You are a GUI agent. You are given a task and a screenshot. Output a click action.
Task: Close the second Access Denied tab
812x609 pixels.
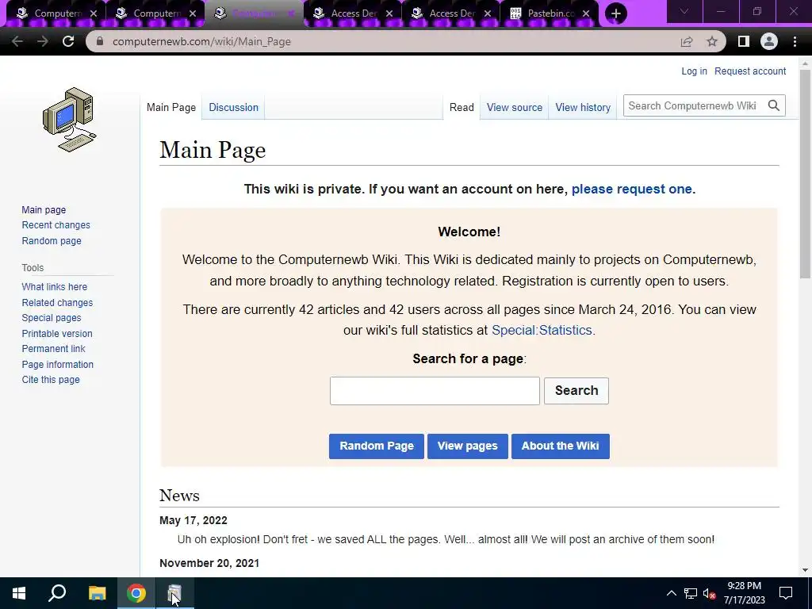[488, 13]
